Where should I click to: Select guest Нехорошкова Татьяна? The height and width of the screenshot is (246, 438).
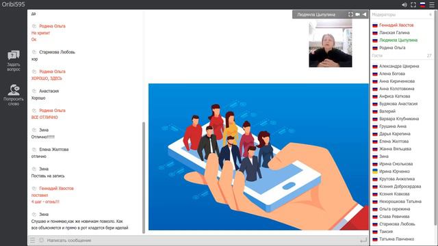click(400, 202)
